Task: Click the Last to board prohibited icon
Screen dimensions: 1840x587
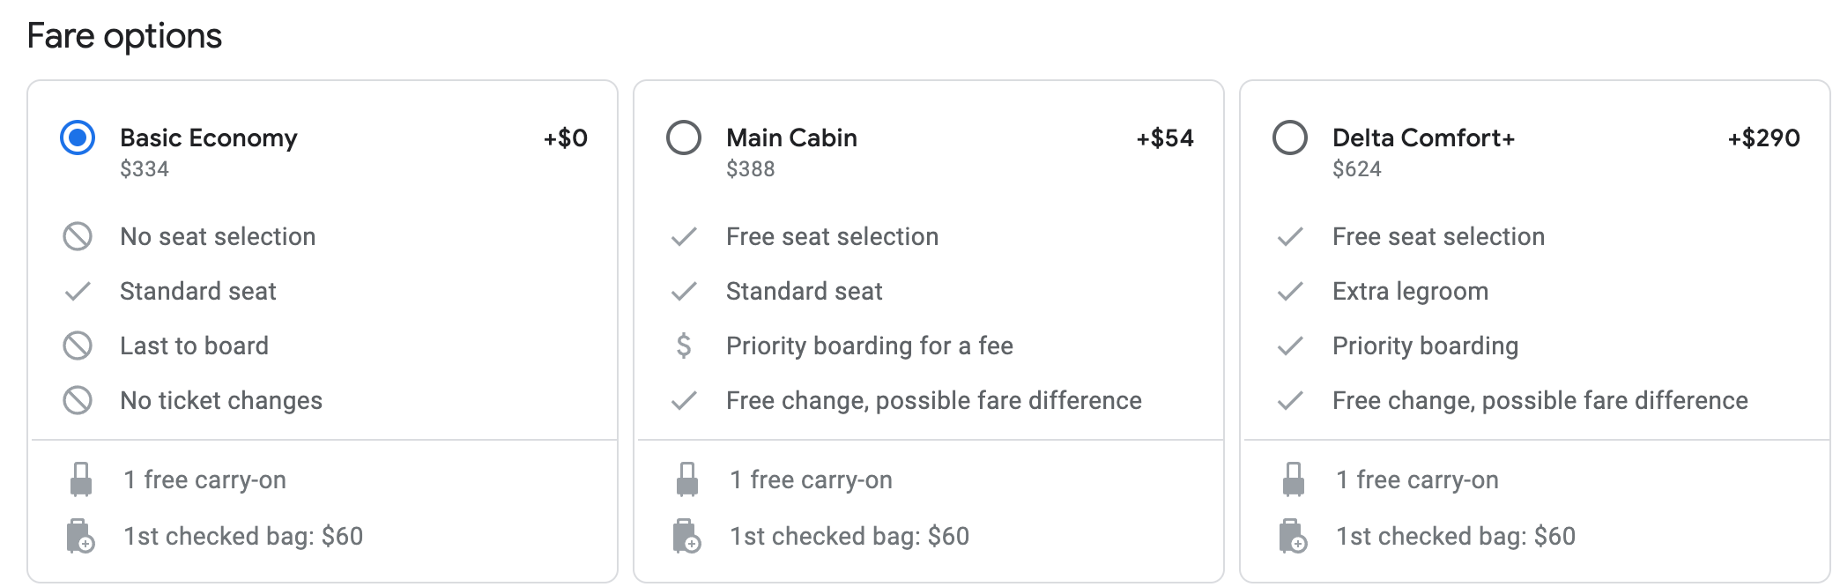Action: pos(78,346)
